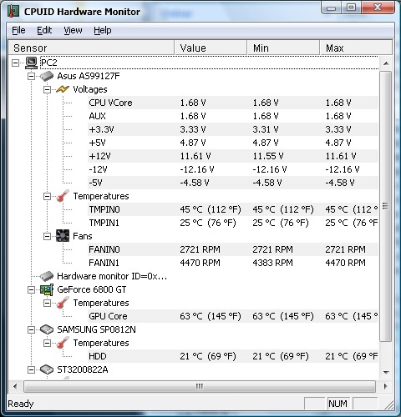The width and height of the screenshot is (401, 417).
Task: Click the SAMSUNG SP0812N hard drive icon
Action: pyautogui.click(x=47, y=329)
